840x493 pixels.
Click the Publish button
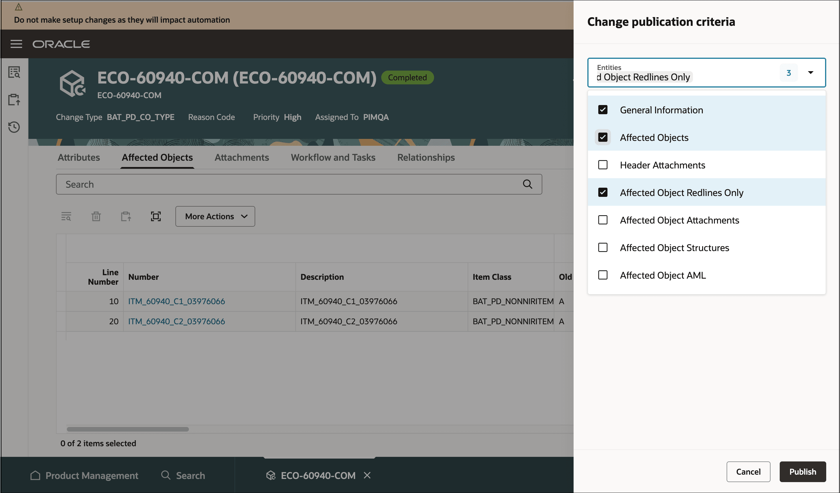[802, 472]
